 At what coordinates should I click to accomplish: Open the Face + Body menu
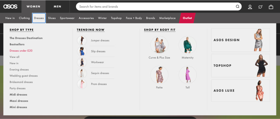pos(134,18)
